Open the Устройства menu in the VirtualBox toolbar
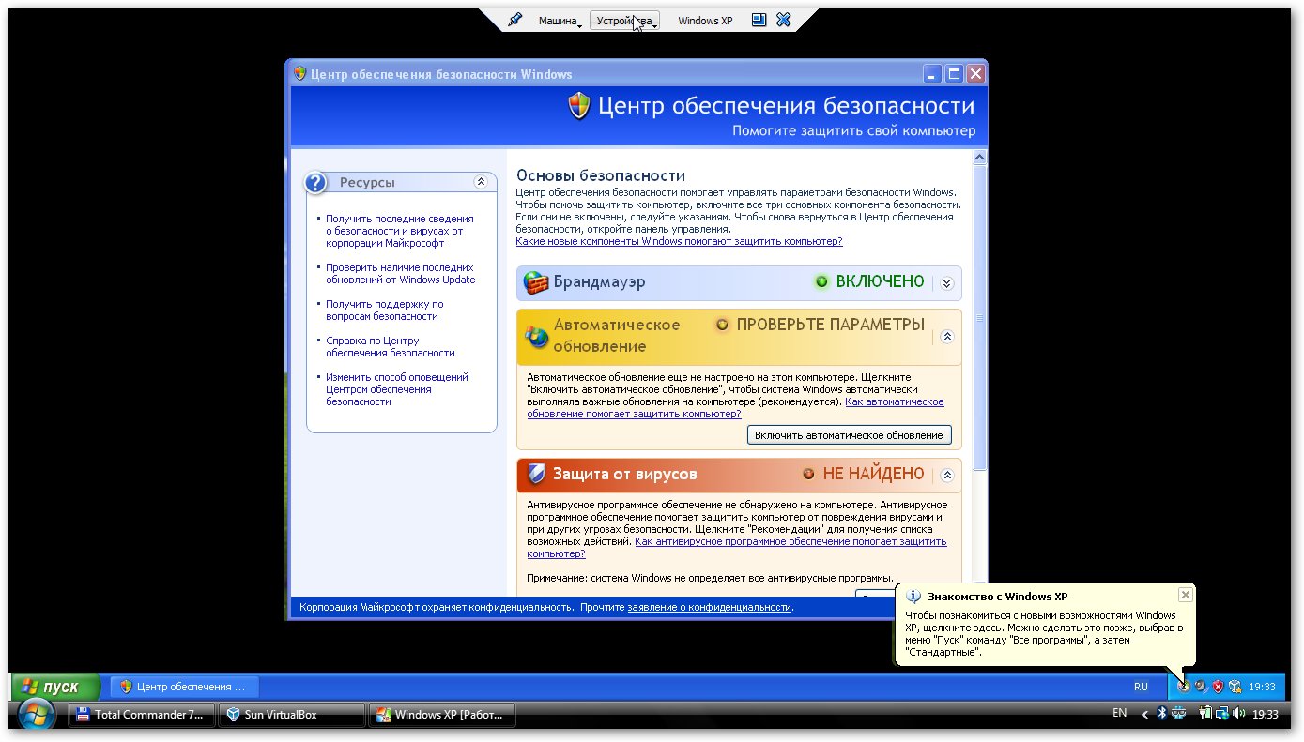Viewport: 1304px width, 742px height. (x=625, y=21)
